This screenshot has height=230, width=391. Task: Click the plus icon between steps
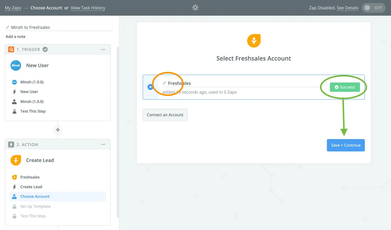point(58,130)
